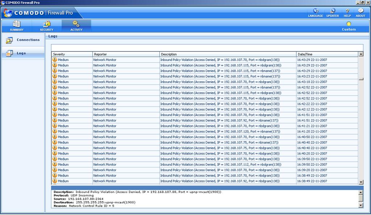Click the details pane scroll down arrow
The image size is (371, 215).
point(361,206)
